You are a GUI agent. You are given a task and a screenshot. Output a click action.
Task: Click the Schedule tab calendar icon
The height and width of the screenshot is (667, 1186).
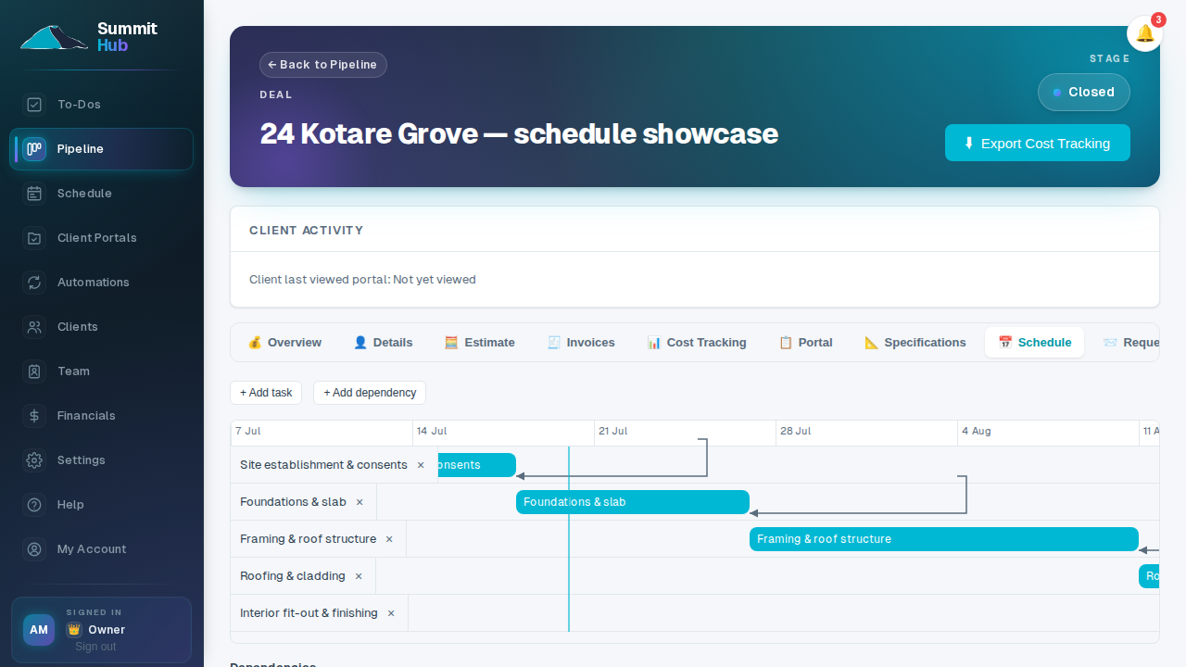point(1005,343)
